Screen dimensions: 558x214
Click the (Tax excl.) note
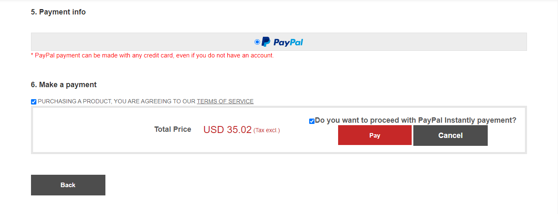267,131
